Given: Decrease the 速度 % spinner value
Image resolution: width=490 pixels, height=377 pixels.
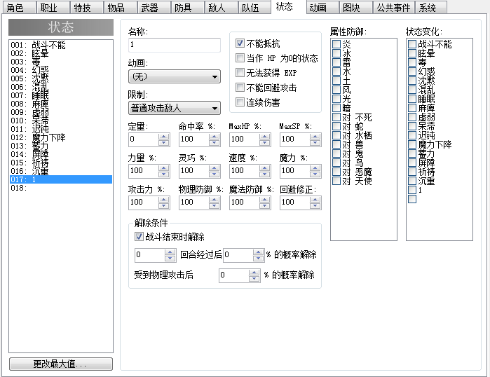Looking at the screenshot, I should pyautogui.click(x=265, y=174).
